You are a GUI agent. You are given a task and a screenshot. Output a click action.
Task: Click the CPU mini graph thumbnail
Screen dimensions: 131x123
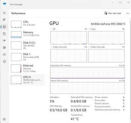(x=16, y=24)
